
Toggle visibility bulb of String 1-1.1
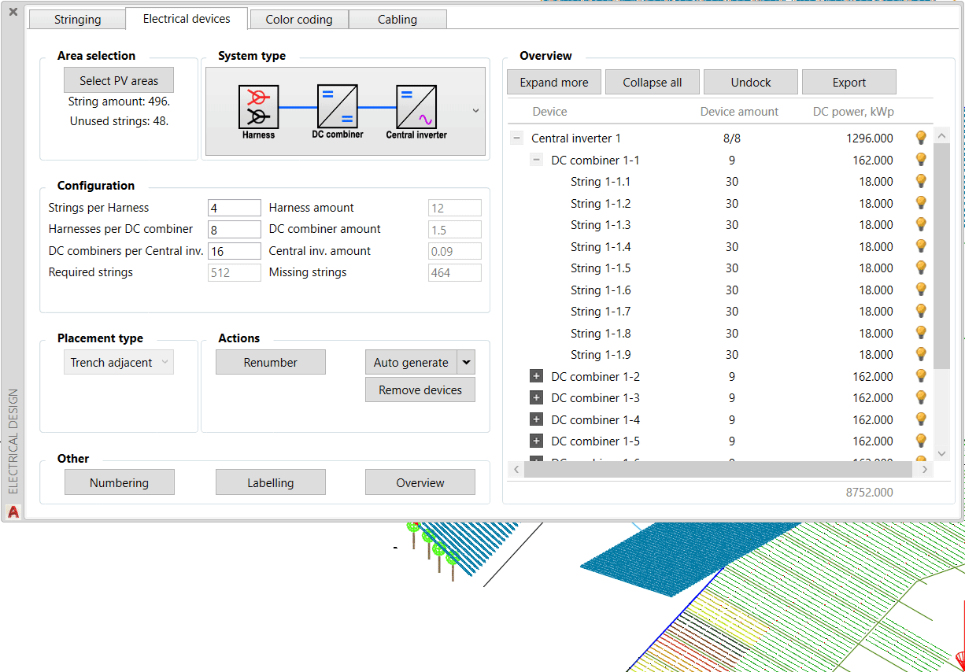[921, 181]
